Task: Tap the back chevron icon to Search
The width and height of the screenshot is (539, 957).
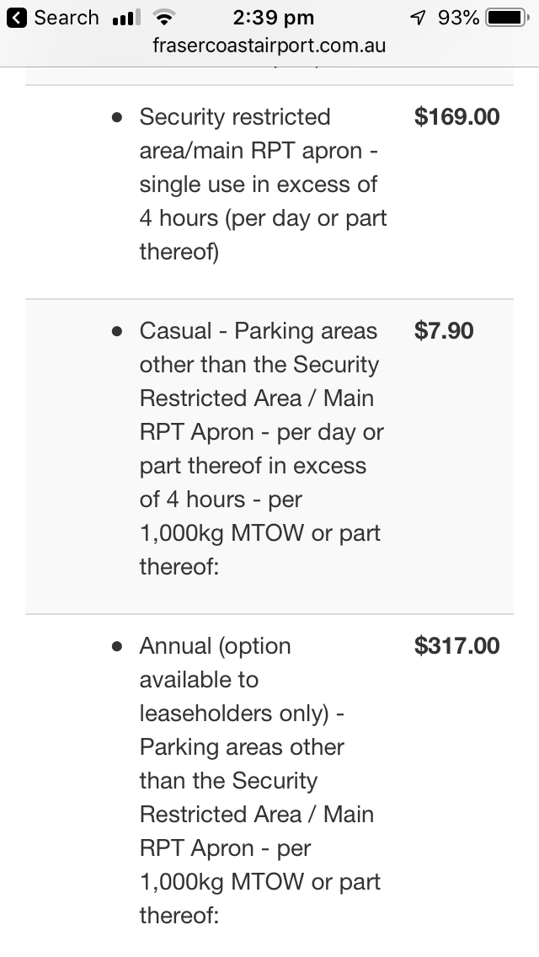Action: click(17, 18)
